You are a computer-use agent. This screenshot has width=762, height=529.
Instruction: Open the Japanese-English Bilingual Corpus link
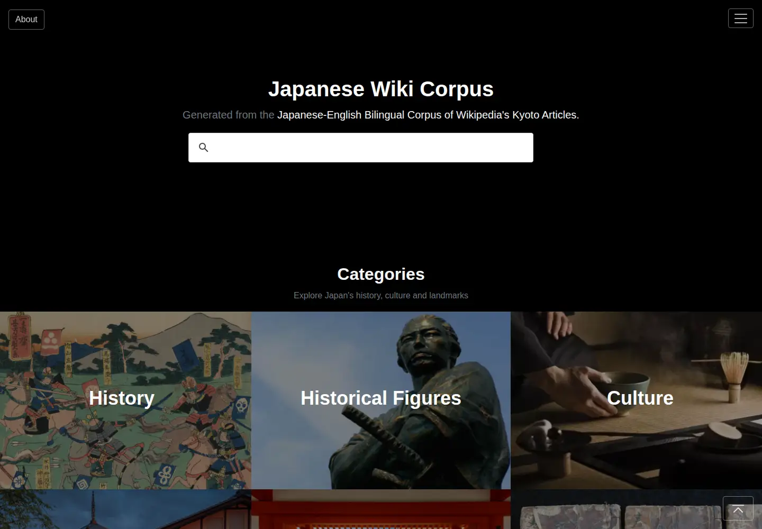click(428, 115)
